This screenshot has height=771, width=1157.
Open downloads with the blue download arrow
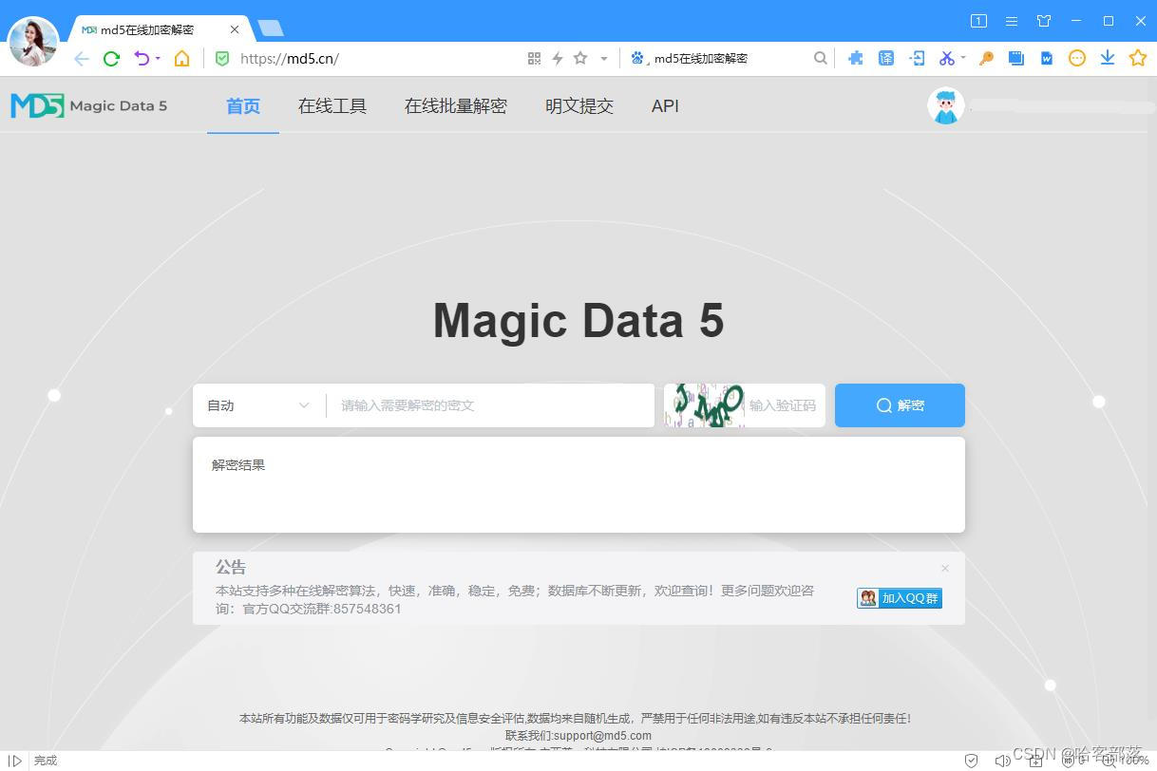[1108, 59]
